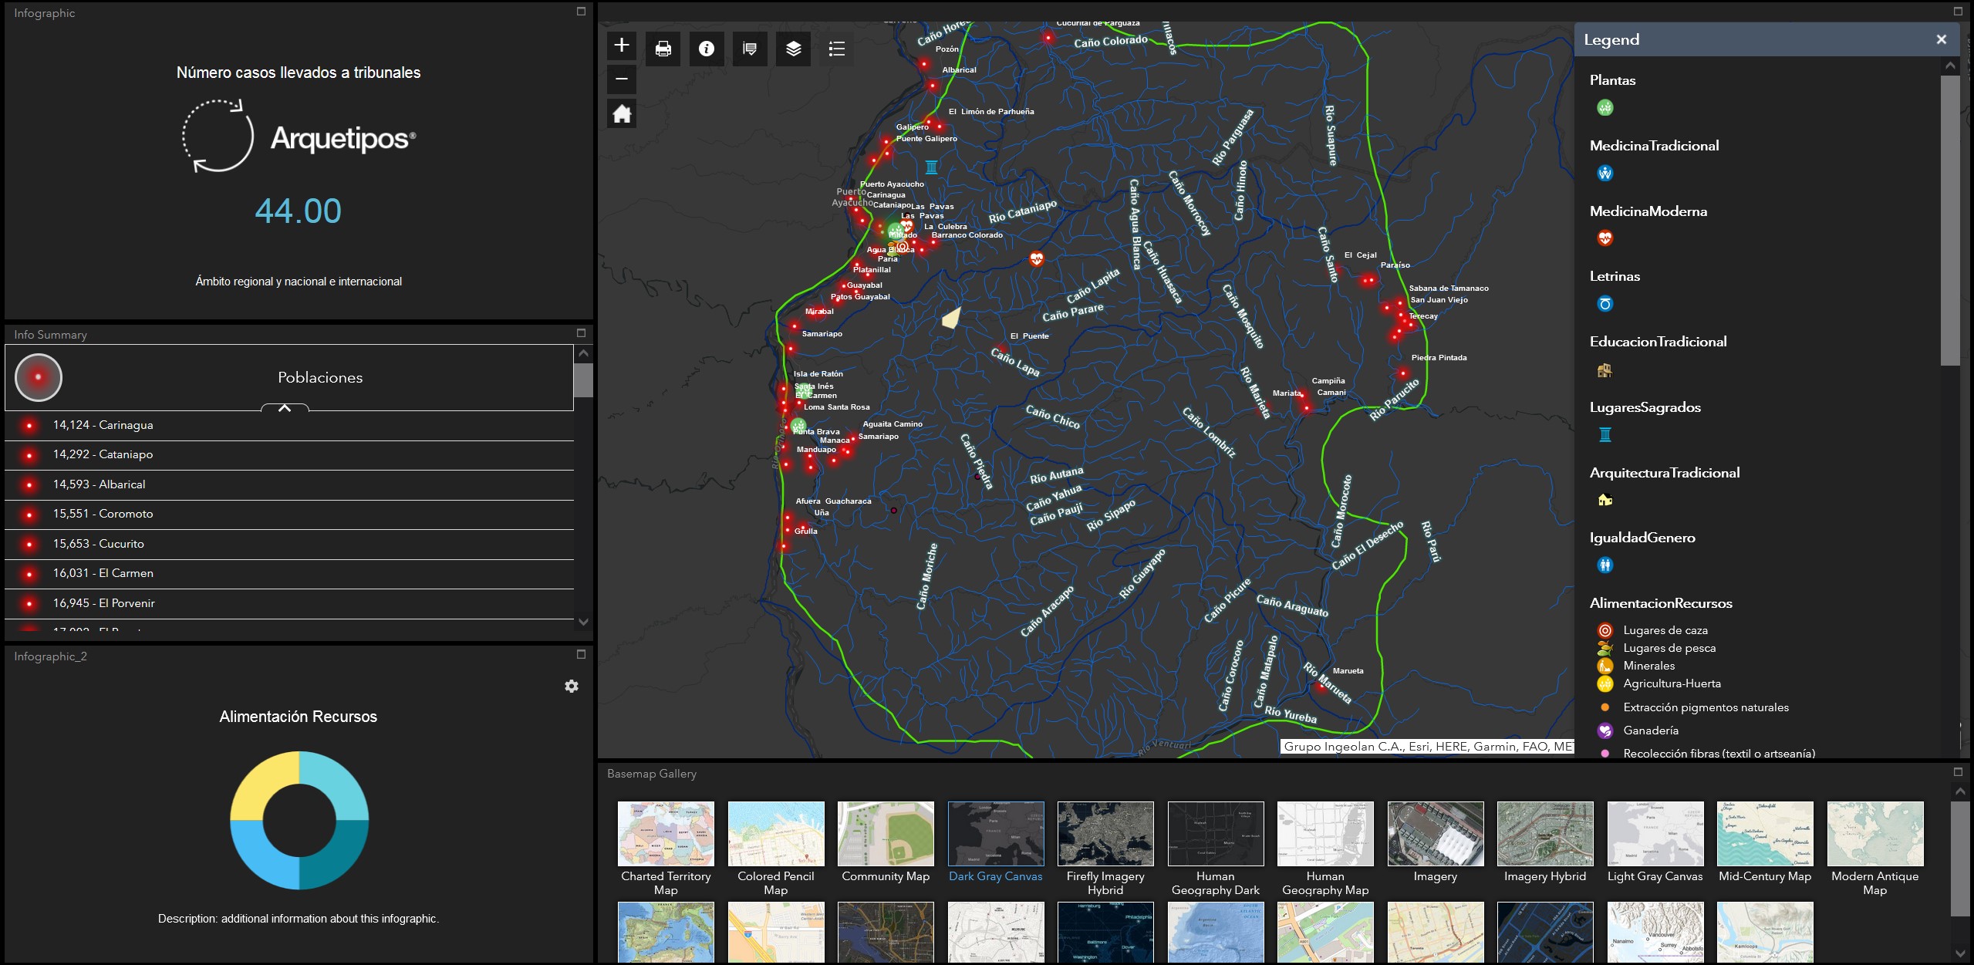The image size is (1974, 965).
Task: Maximize the map panel
Action: tap(1958, 12)
